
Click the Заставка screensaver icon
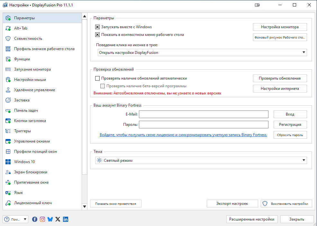8,100
